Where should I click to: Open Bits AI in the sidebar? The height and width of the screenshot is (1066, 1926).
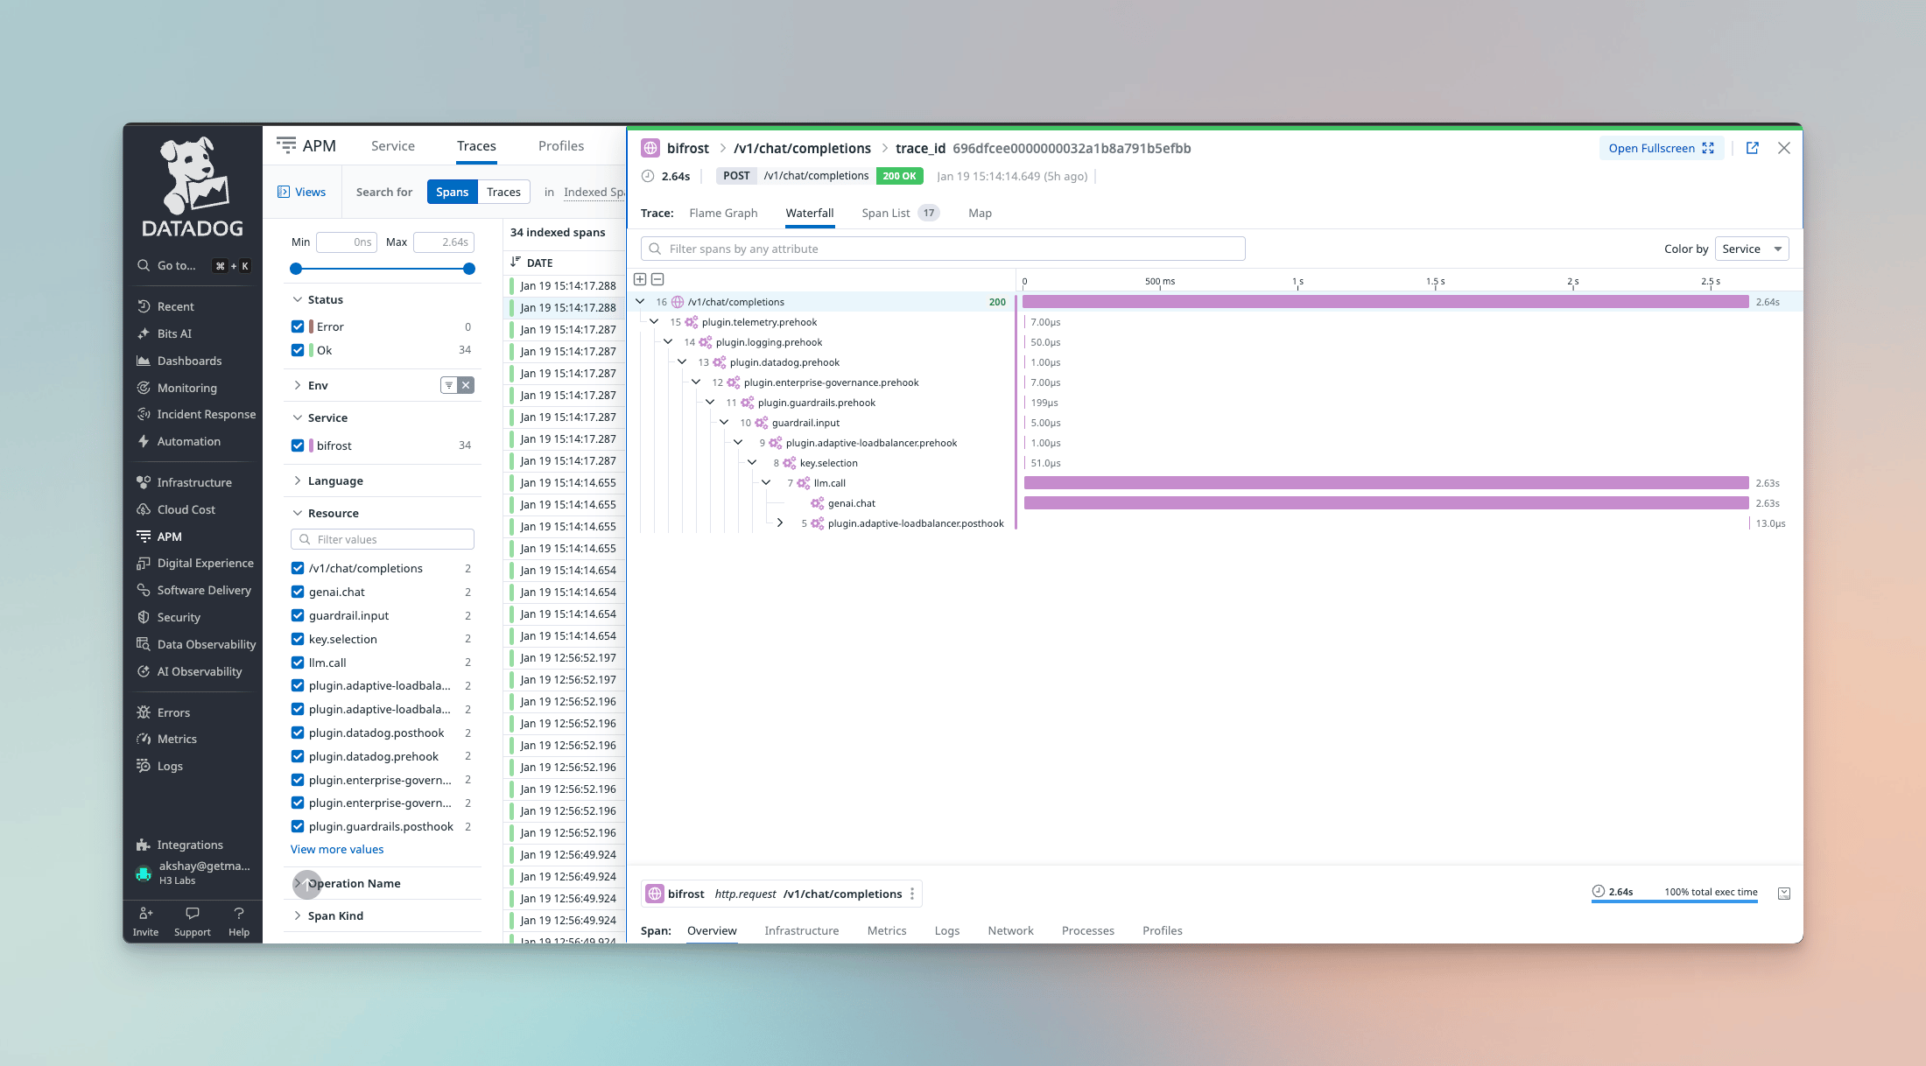(x=174, y=333)
